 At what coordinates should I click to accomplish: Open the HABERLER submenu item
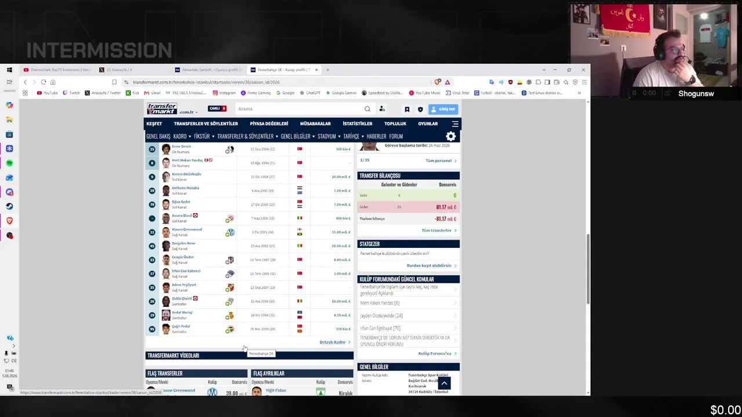376,137
